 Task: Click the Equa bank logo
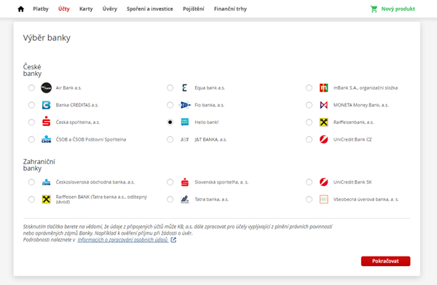click(x=184, y=88)
